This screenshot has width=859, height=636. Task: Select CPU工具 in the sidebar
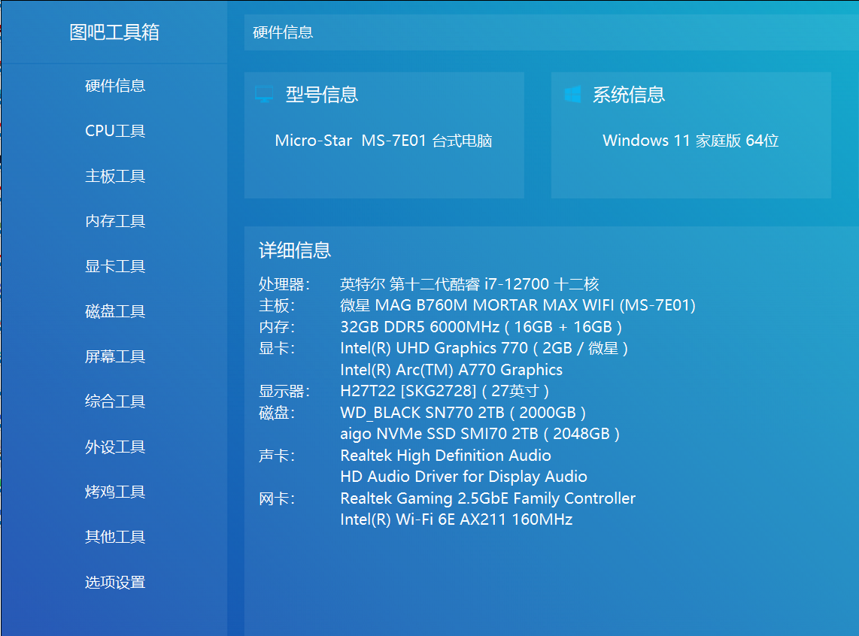click(115, 131)
